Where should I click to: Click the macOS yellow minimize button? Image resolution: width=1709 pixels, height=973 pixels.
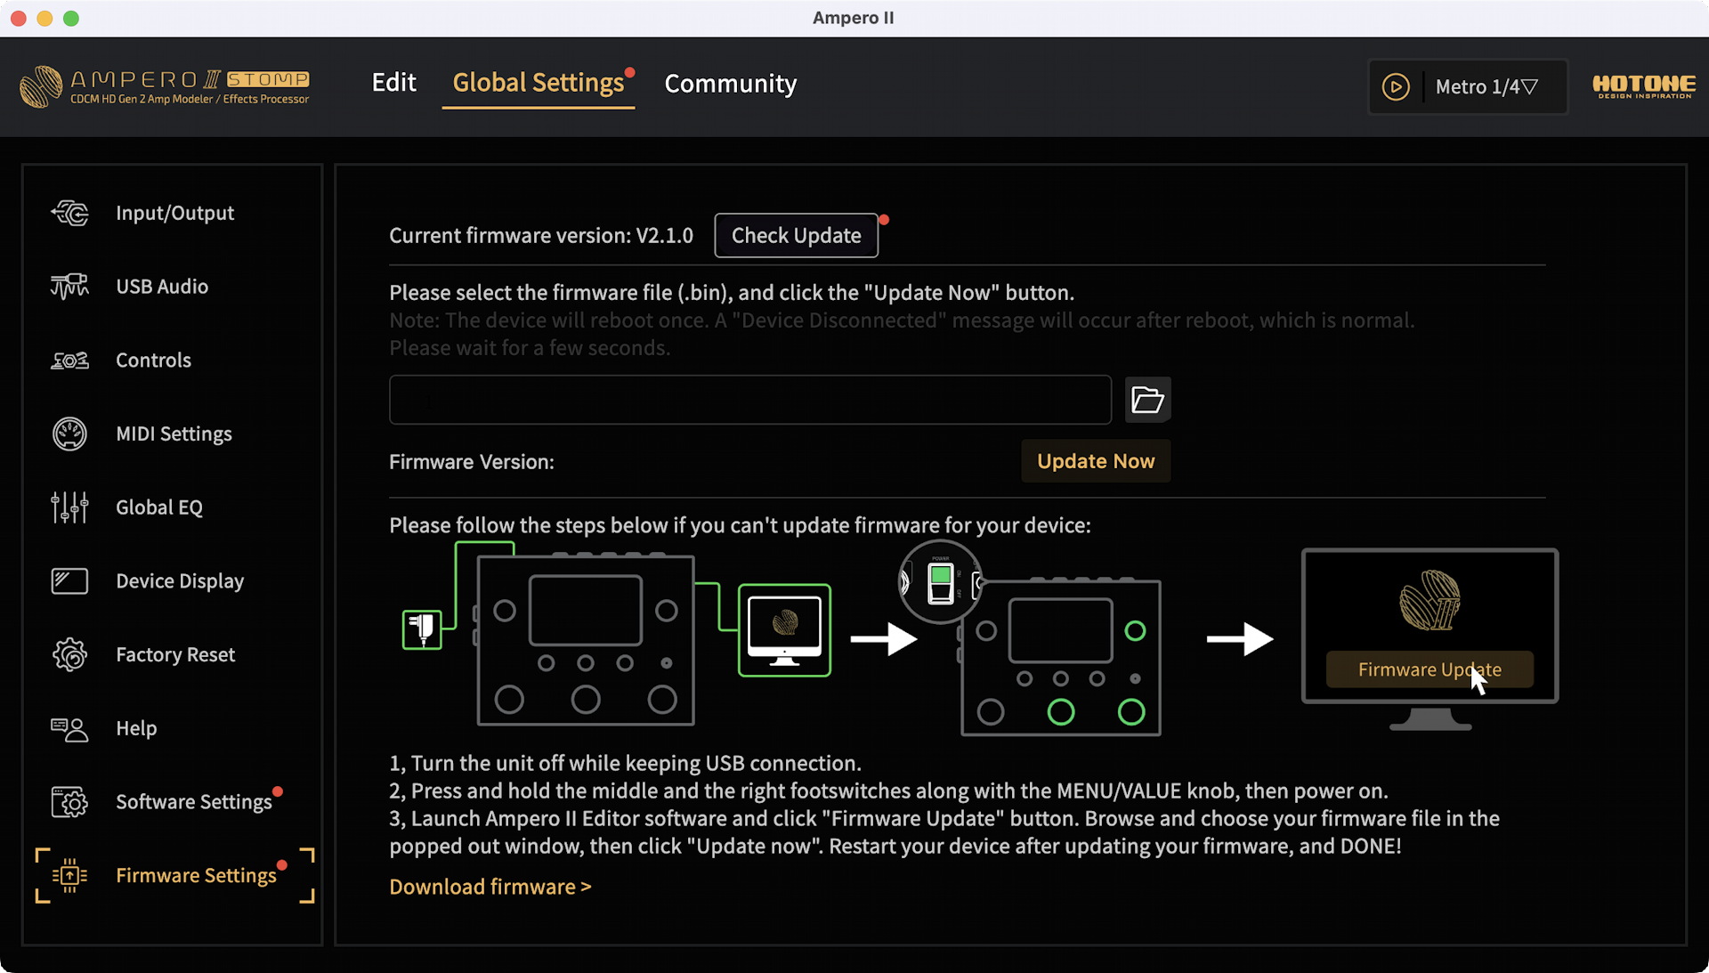click(x=45, y=19)
